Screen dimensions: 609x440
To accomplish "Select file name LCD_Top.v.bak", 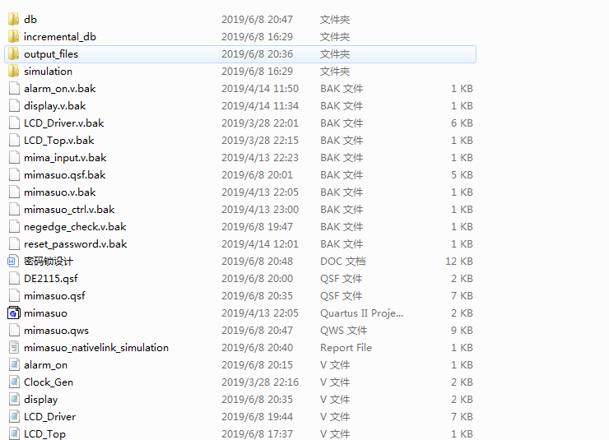I will [x=59, y=141].
